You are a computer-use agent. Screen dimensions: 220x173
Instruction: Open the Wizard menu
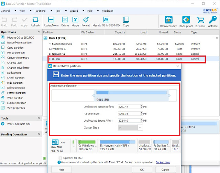coord(74,11)
